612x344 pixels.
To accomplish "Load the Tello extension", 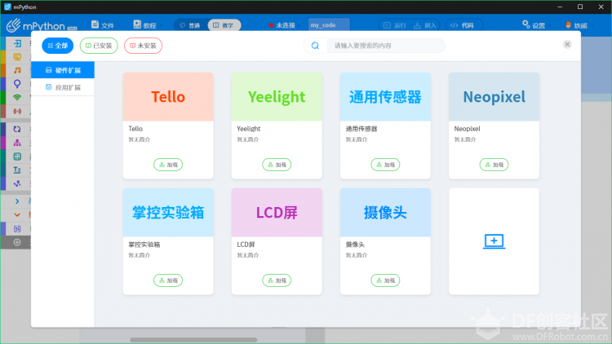I will click(x=168, y=165).
